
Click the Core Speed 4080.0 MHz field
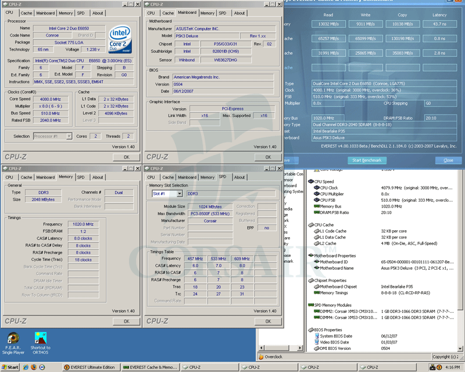tap(51, 99)
